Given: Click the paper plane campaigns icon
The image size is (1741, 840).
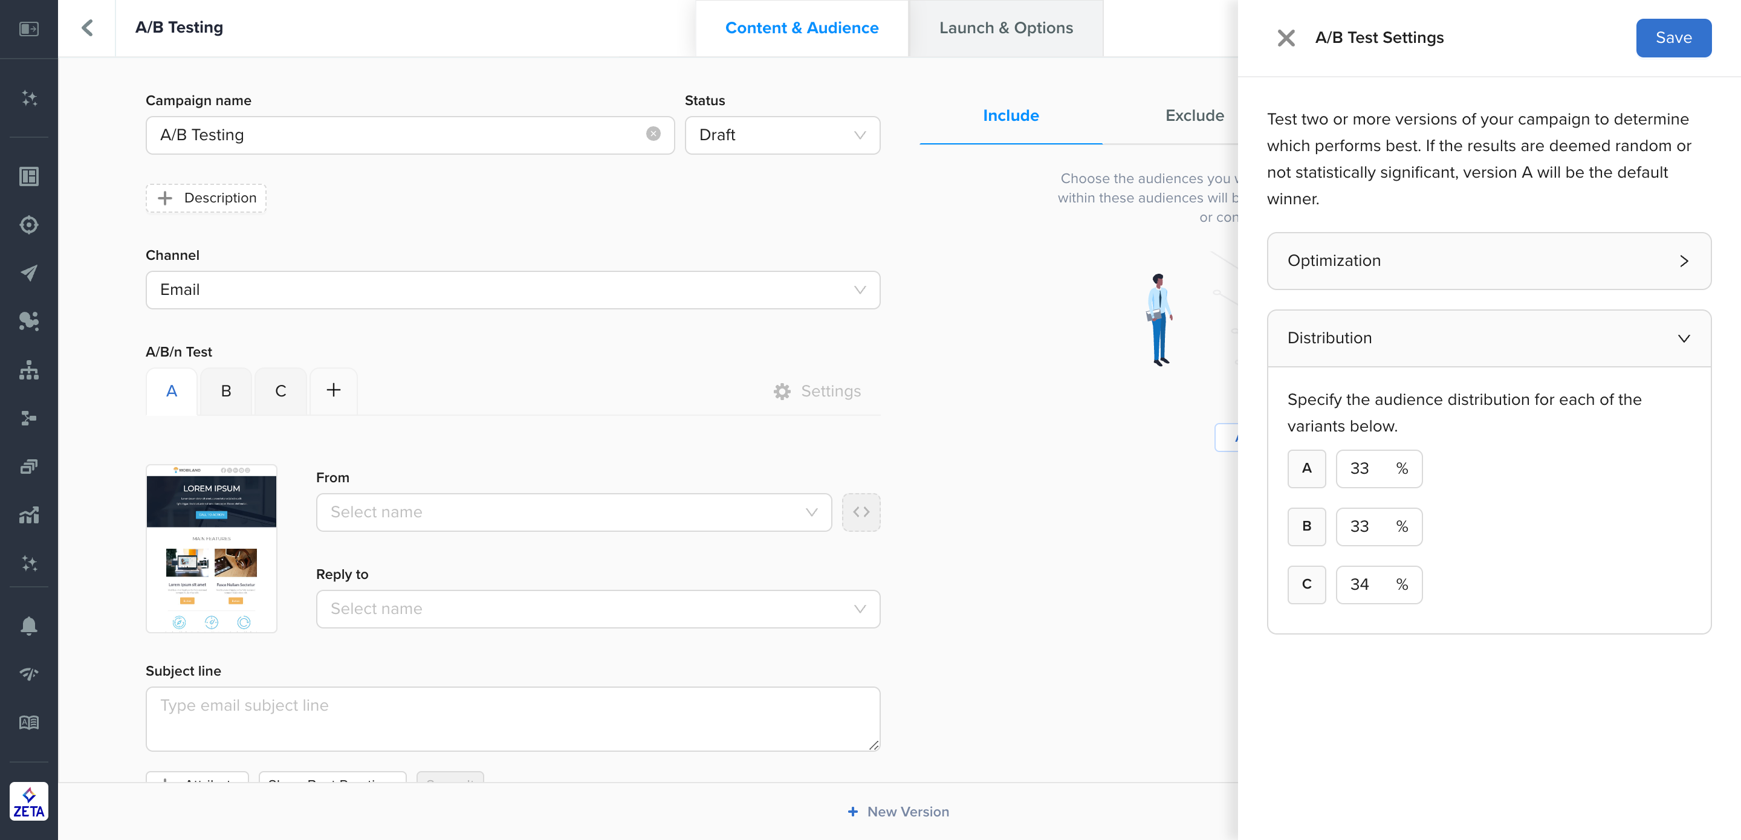Looking at the screenshot, I should [x=29, y=273].
